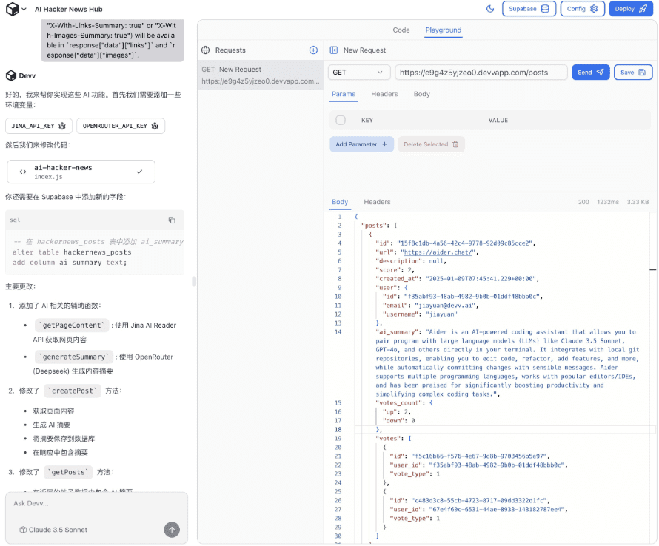
Task: Click the Ask Devv message input
Action: coord(96,503)
